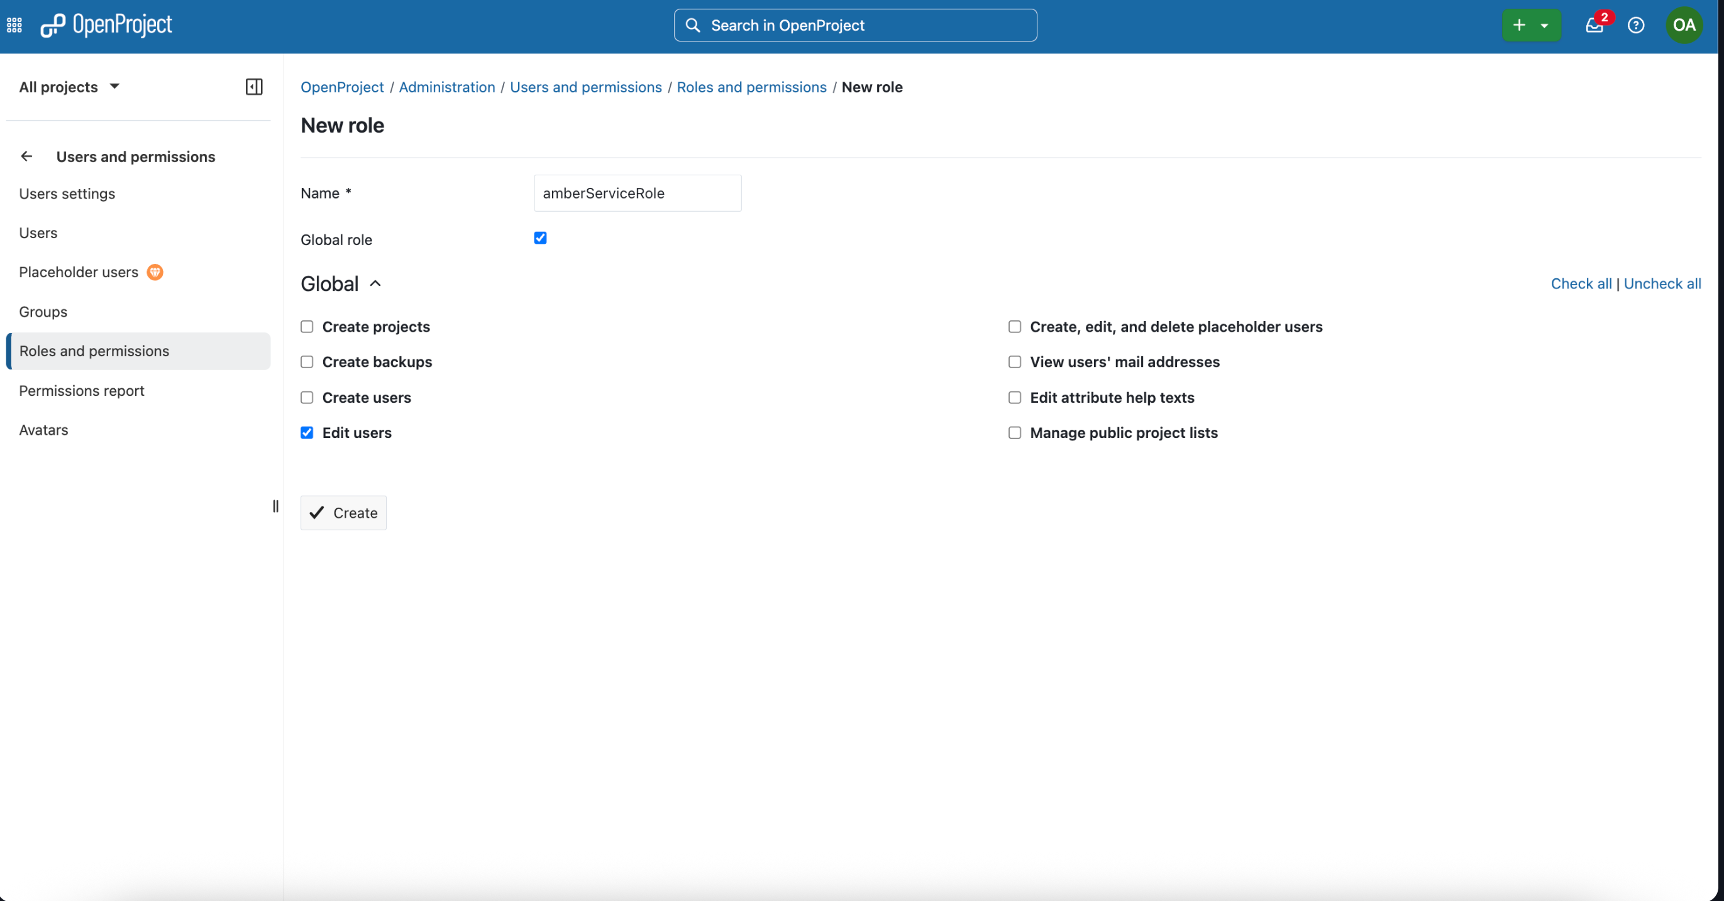Open the OA user avatar menu
The image size is (1724, 901).
(x=1684, y=25)
